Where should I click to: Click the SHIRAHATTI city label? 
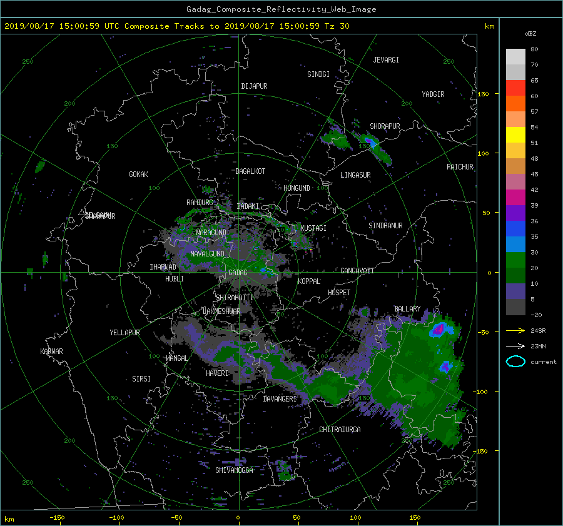tap(235, 297)
